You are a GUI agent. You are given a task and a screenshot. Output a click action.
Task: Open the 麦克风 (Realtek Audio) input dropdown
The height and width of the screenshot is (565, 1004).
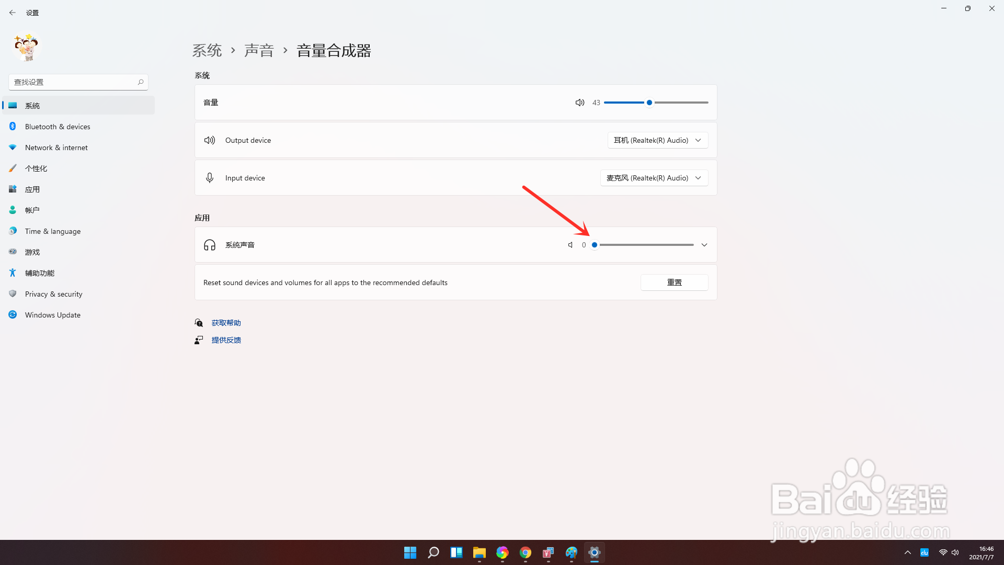tap(654, 177)
